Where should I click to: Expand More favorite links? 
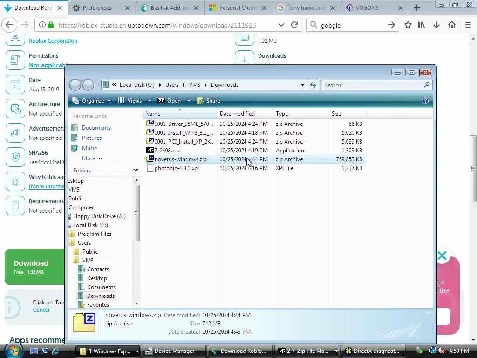(92, 158)
